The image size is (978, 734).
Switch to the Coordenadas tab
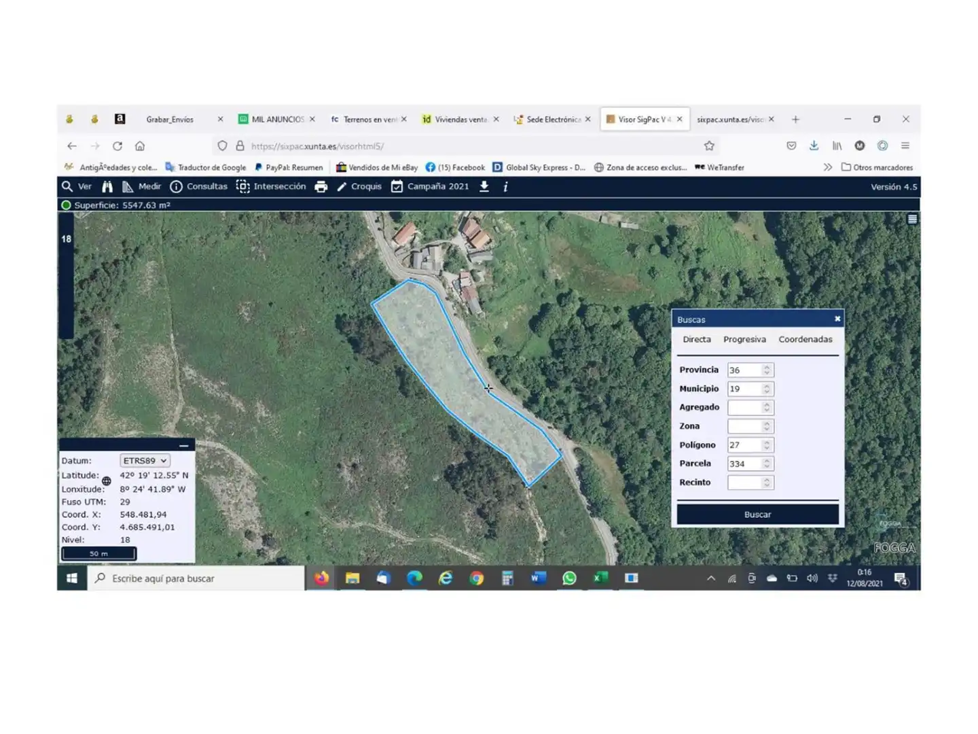click(x=805, y=339)
